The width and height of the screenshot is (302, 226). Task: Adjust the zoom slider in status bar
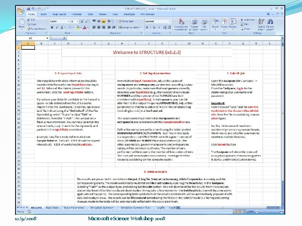tap(269, 212)
